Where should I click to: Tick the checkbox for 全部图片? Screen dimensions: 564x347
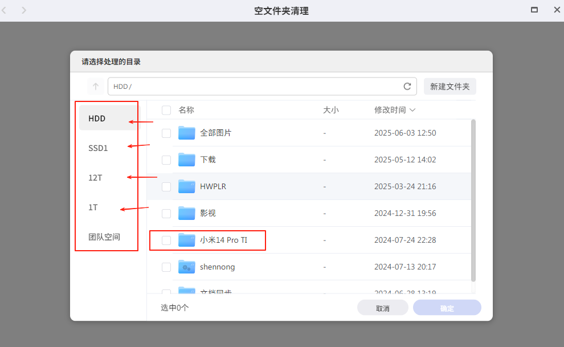coord(166,133)
